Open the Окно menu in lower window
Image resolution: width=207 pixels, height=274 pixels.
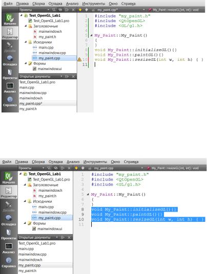tap(115, 162)
